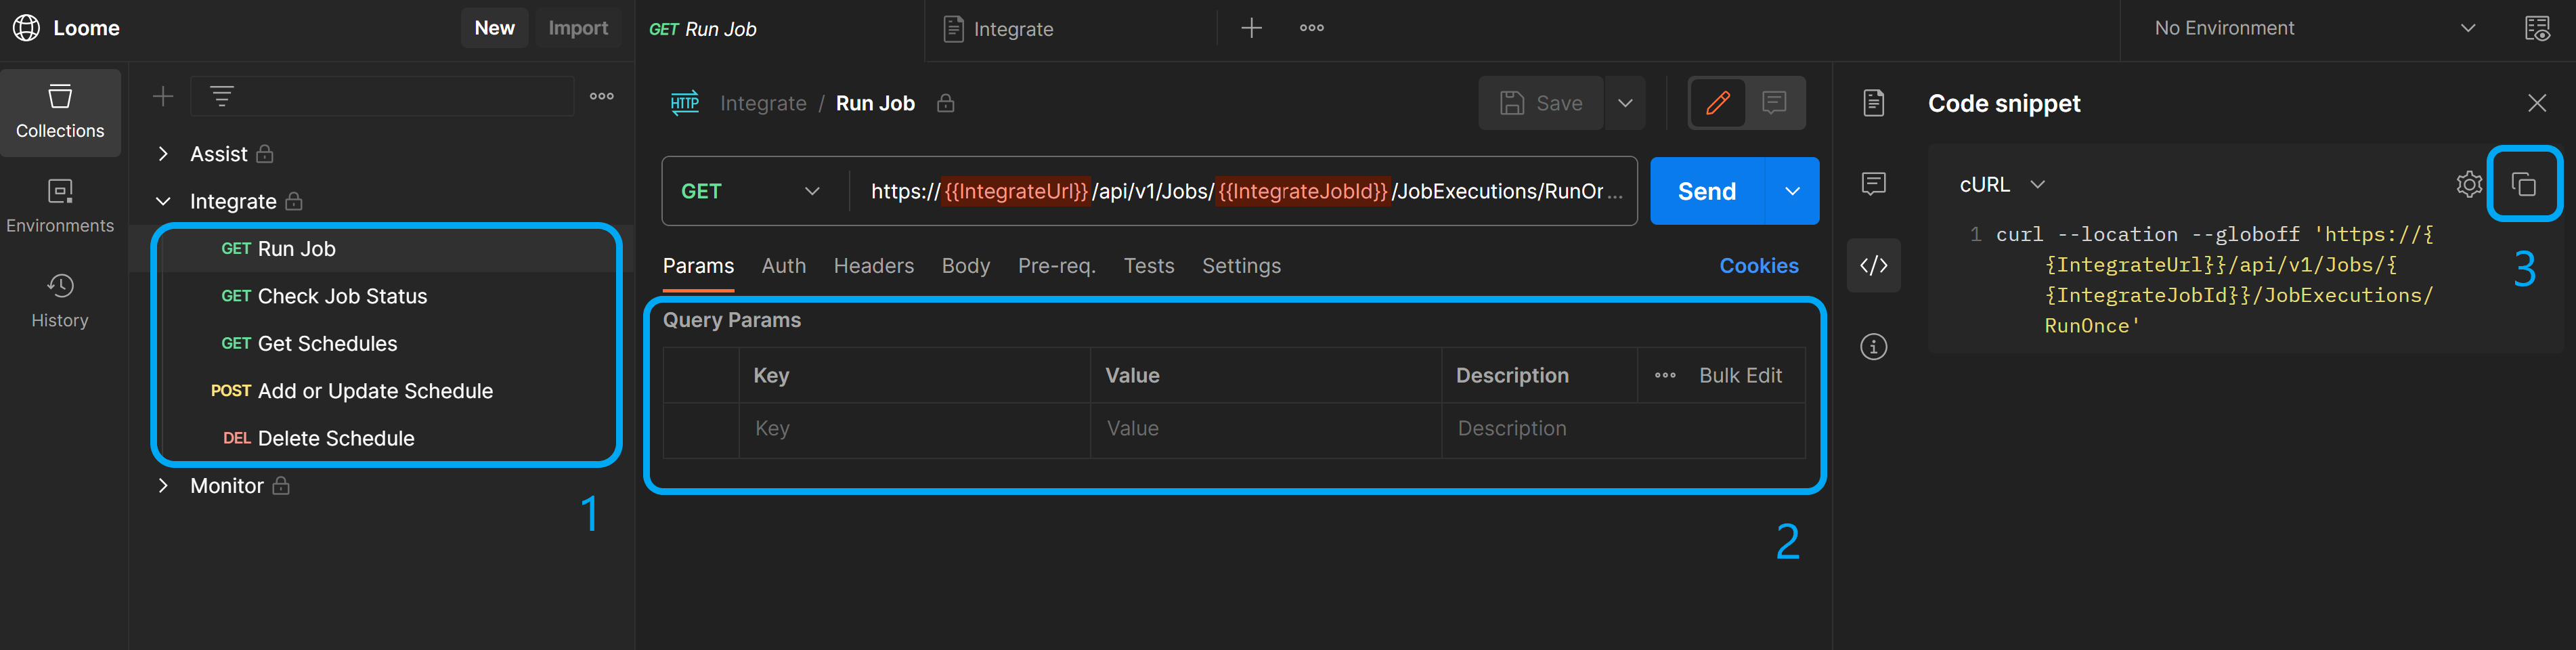Open the Cookies link
This screenshot has height=650, width=2576.
pyautogui.click(x=1758, y=266)
